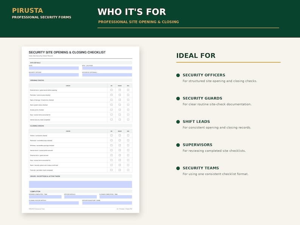Click the Date input field

coord(54,68)
